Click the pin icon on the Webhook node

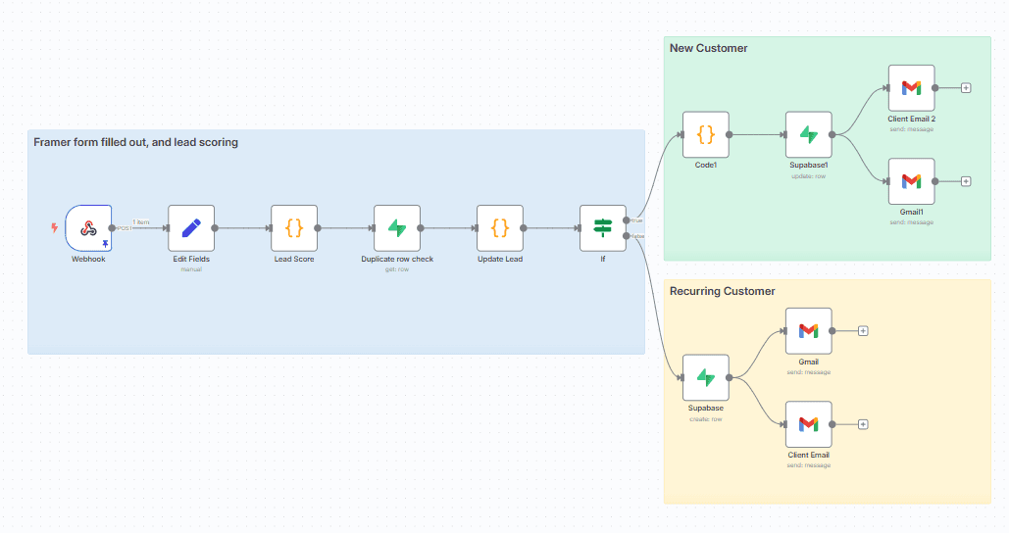click(x=106, y=244)
